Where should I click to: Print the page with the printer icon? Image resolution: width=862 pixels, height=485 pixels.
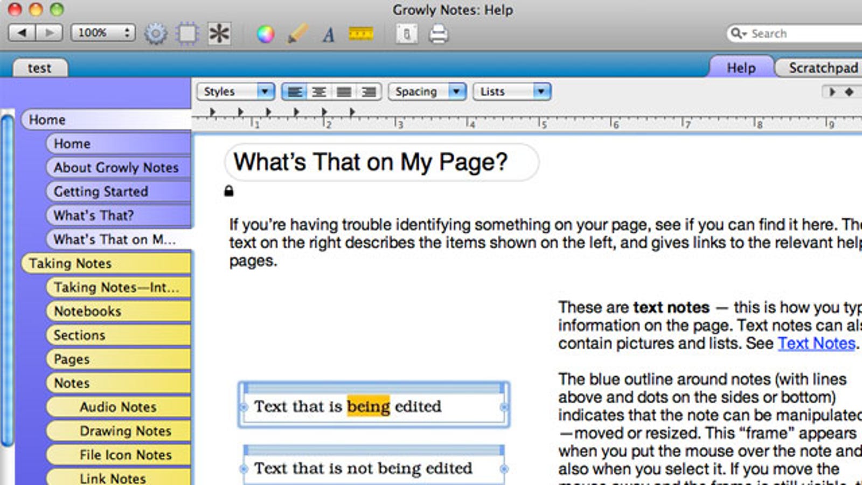click(438, 34)
